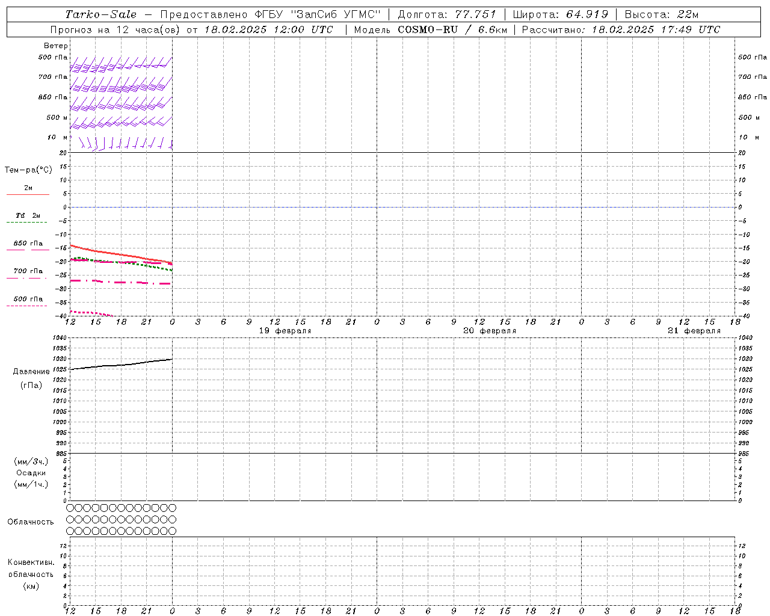Click the '985' value on right pressure axis
This screenshot has height=616, width=770.
tap(745, 454)
